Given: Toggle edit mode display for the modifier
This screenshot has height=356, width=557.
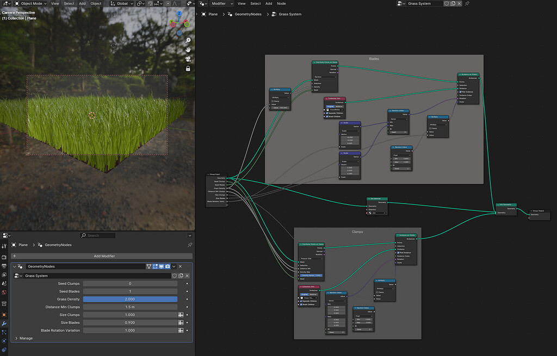Looking at the screenshot, I should tap(155, 266).
